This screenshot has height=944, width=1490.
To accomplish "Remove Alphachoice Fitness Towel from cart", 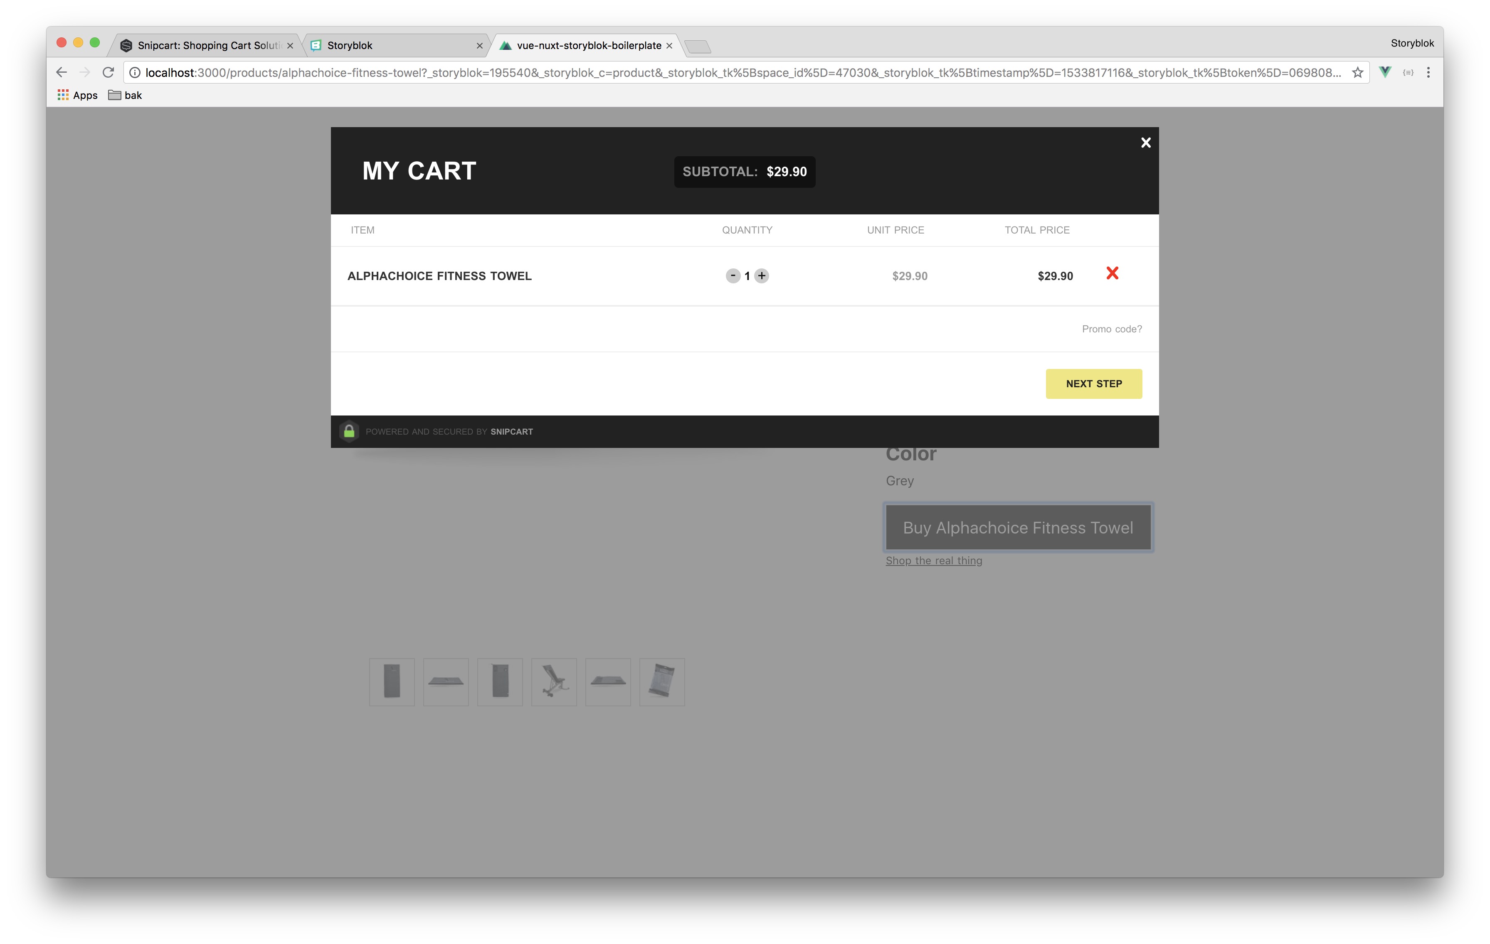I will pyautogui.click(x=1112, y=273).
